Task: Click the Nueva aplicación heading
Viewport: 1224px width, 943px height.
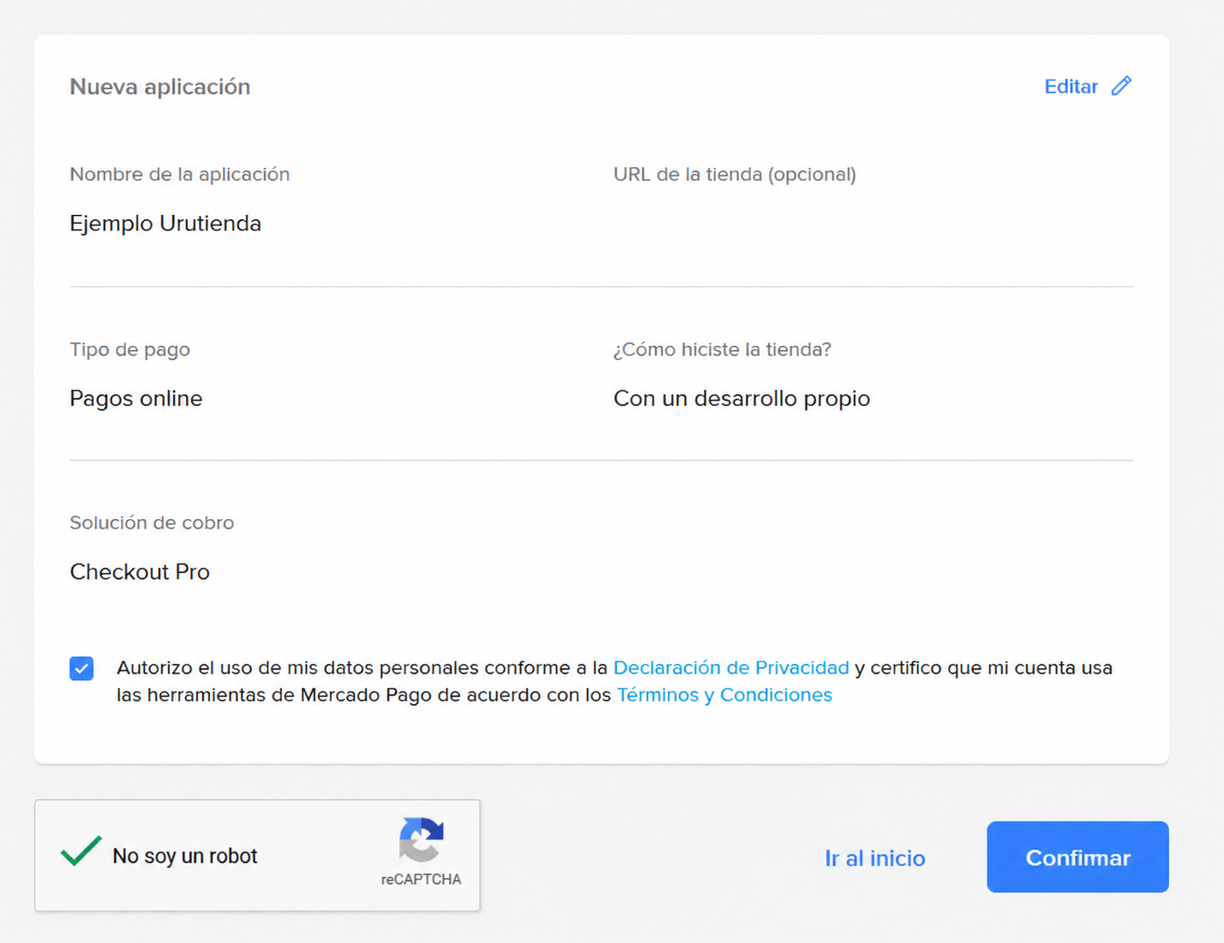Action: point(160,87)
